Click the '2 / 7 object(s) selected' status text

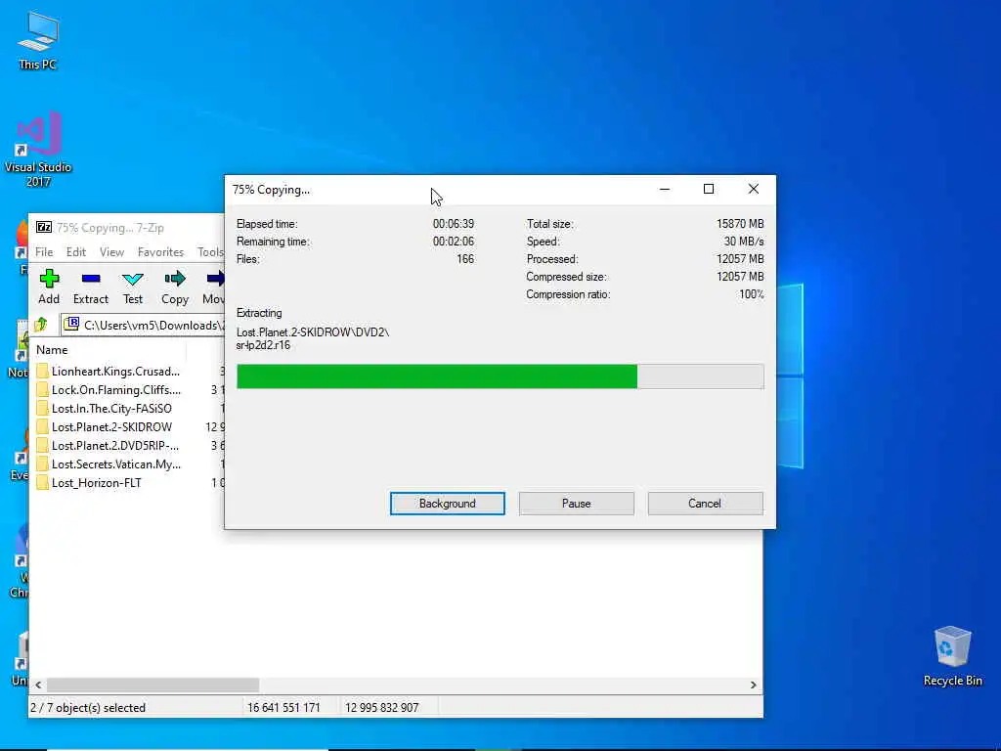[x=88, y=708]
